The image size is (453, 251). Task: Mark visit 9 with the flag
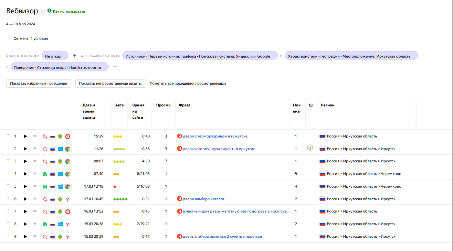click(x=35, y=237)
